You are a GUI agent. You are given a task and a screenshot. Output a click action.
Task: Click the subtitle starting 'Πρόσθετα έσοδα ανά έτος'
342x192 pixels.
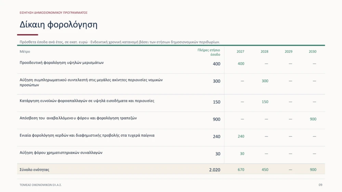pos(120,42)
